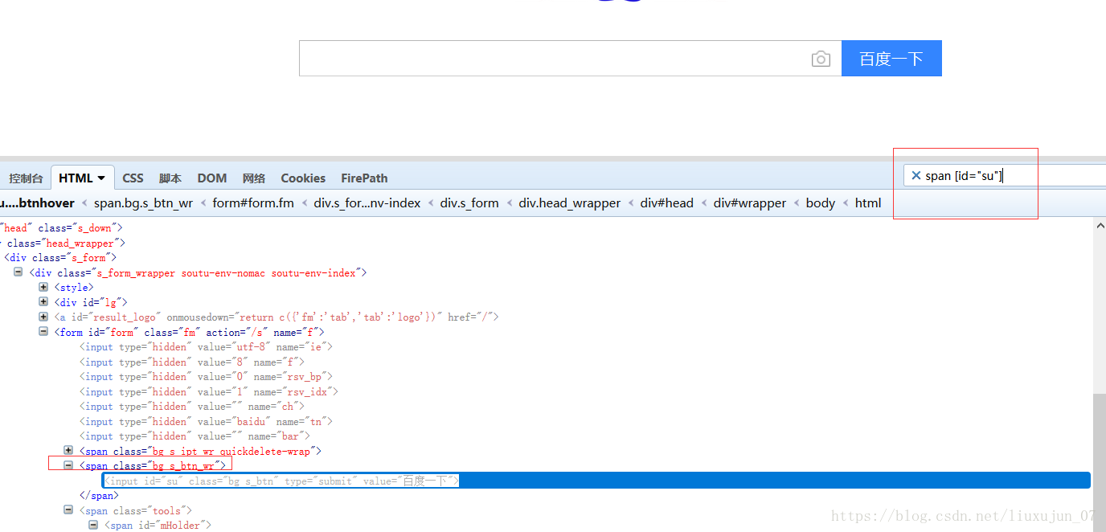Screen dimensions: 1106x532
Task: Select div#wrapper breadcrumb
Action: [750, 203]
